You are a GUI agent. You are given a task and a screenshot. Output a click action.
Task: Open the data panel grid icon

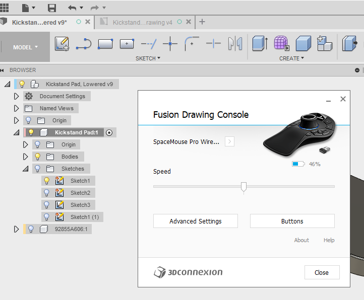[4, 8]
